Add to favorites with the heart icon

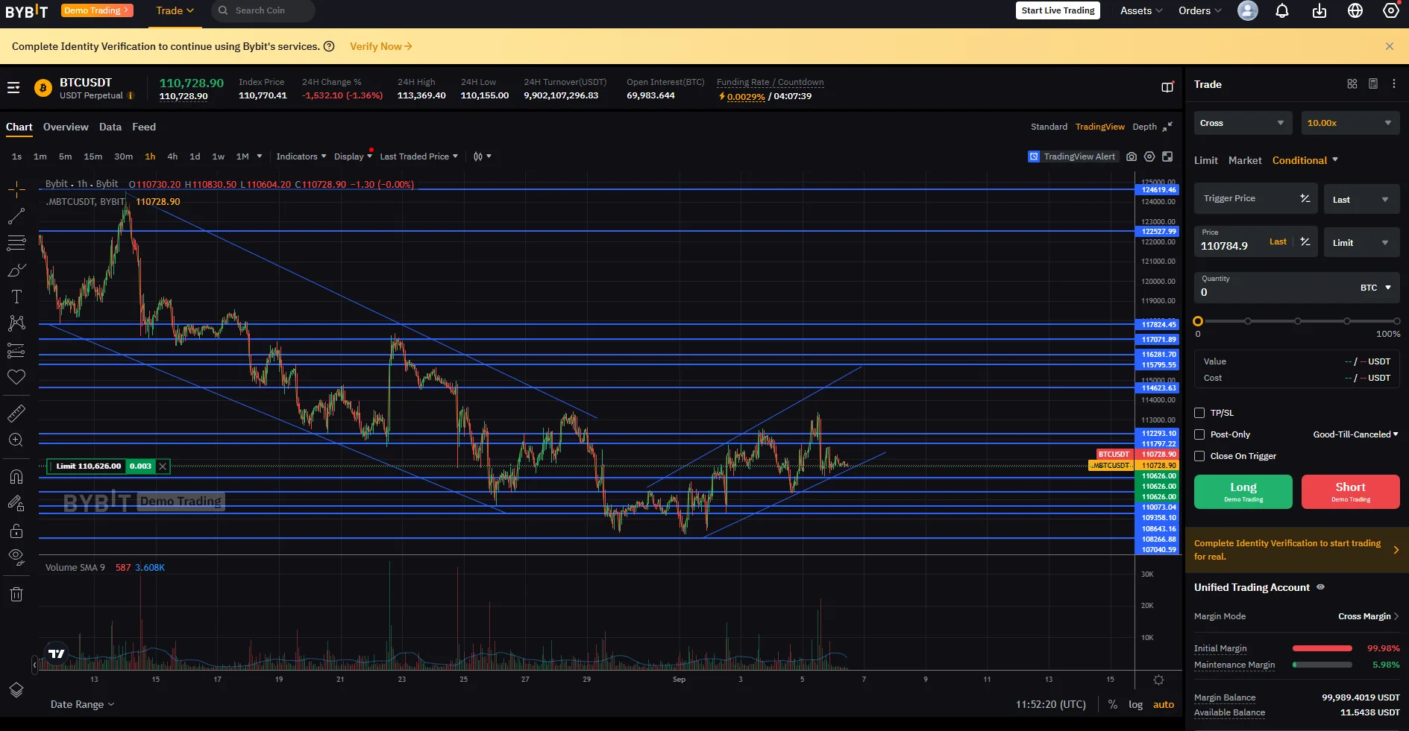tap(16, 377)
